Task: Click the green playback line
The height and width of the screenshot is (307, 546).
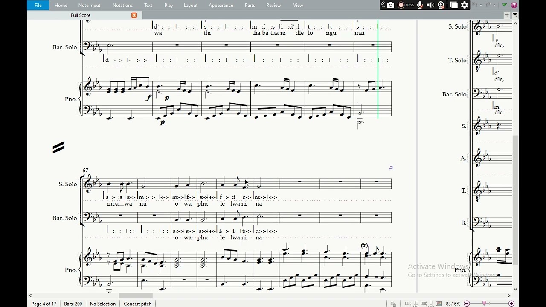Action: click(378, 68)
